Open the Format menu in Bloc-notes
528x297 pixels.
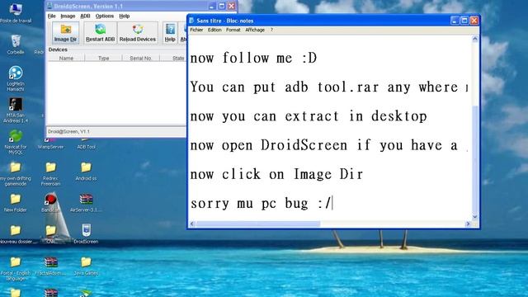click(x=233, y=30)
